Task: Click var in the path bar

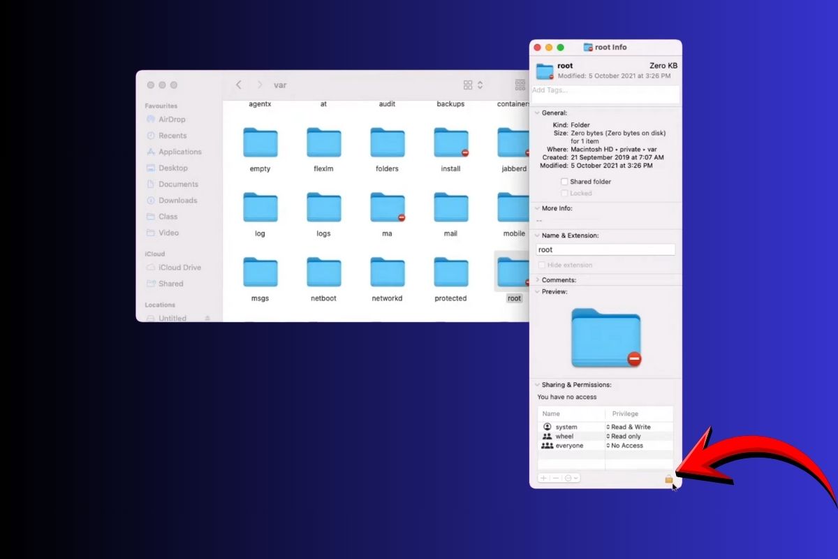Action: [x=279, y=85]
